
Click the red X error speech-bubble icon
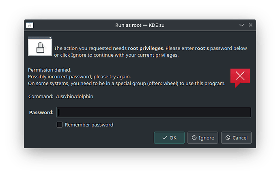pyautogui.click(x=240, y=78)
